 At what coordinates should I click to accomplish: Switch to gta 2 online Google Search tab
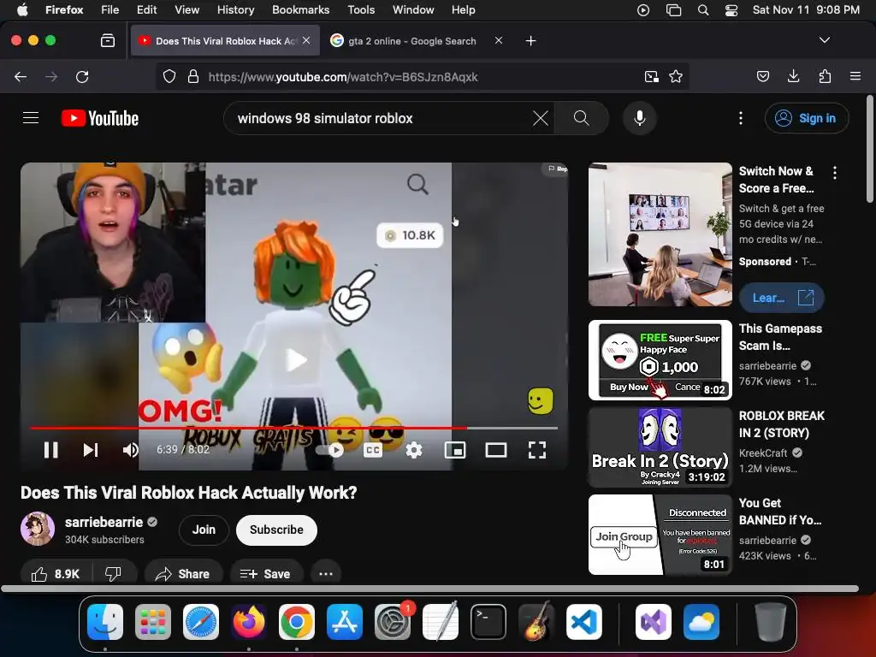click(411, 41)
